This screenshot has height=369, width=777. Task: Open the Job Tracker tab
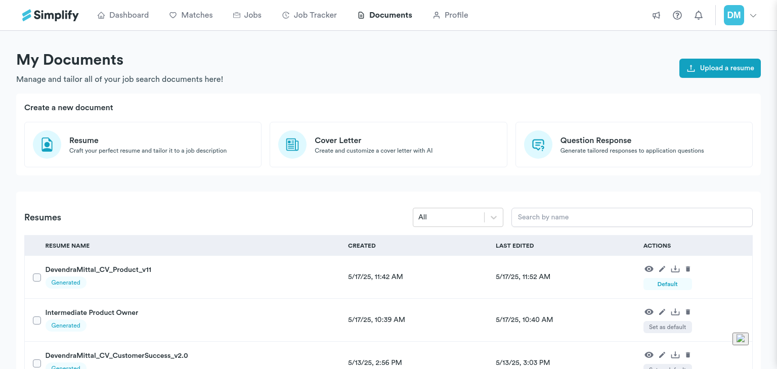[309, 15]
